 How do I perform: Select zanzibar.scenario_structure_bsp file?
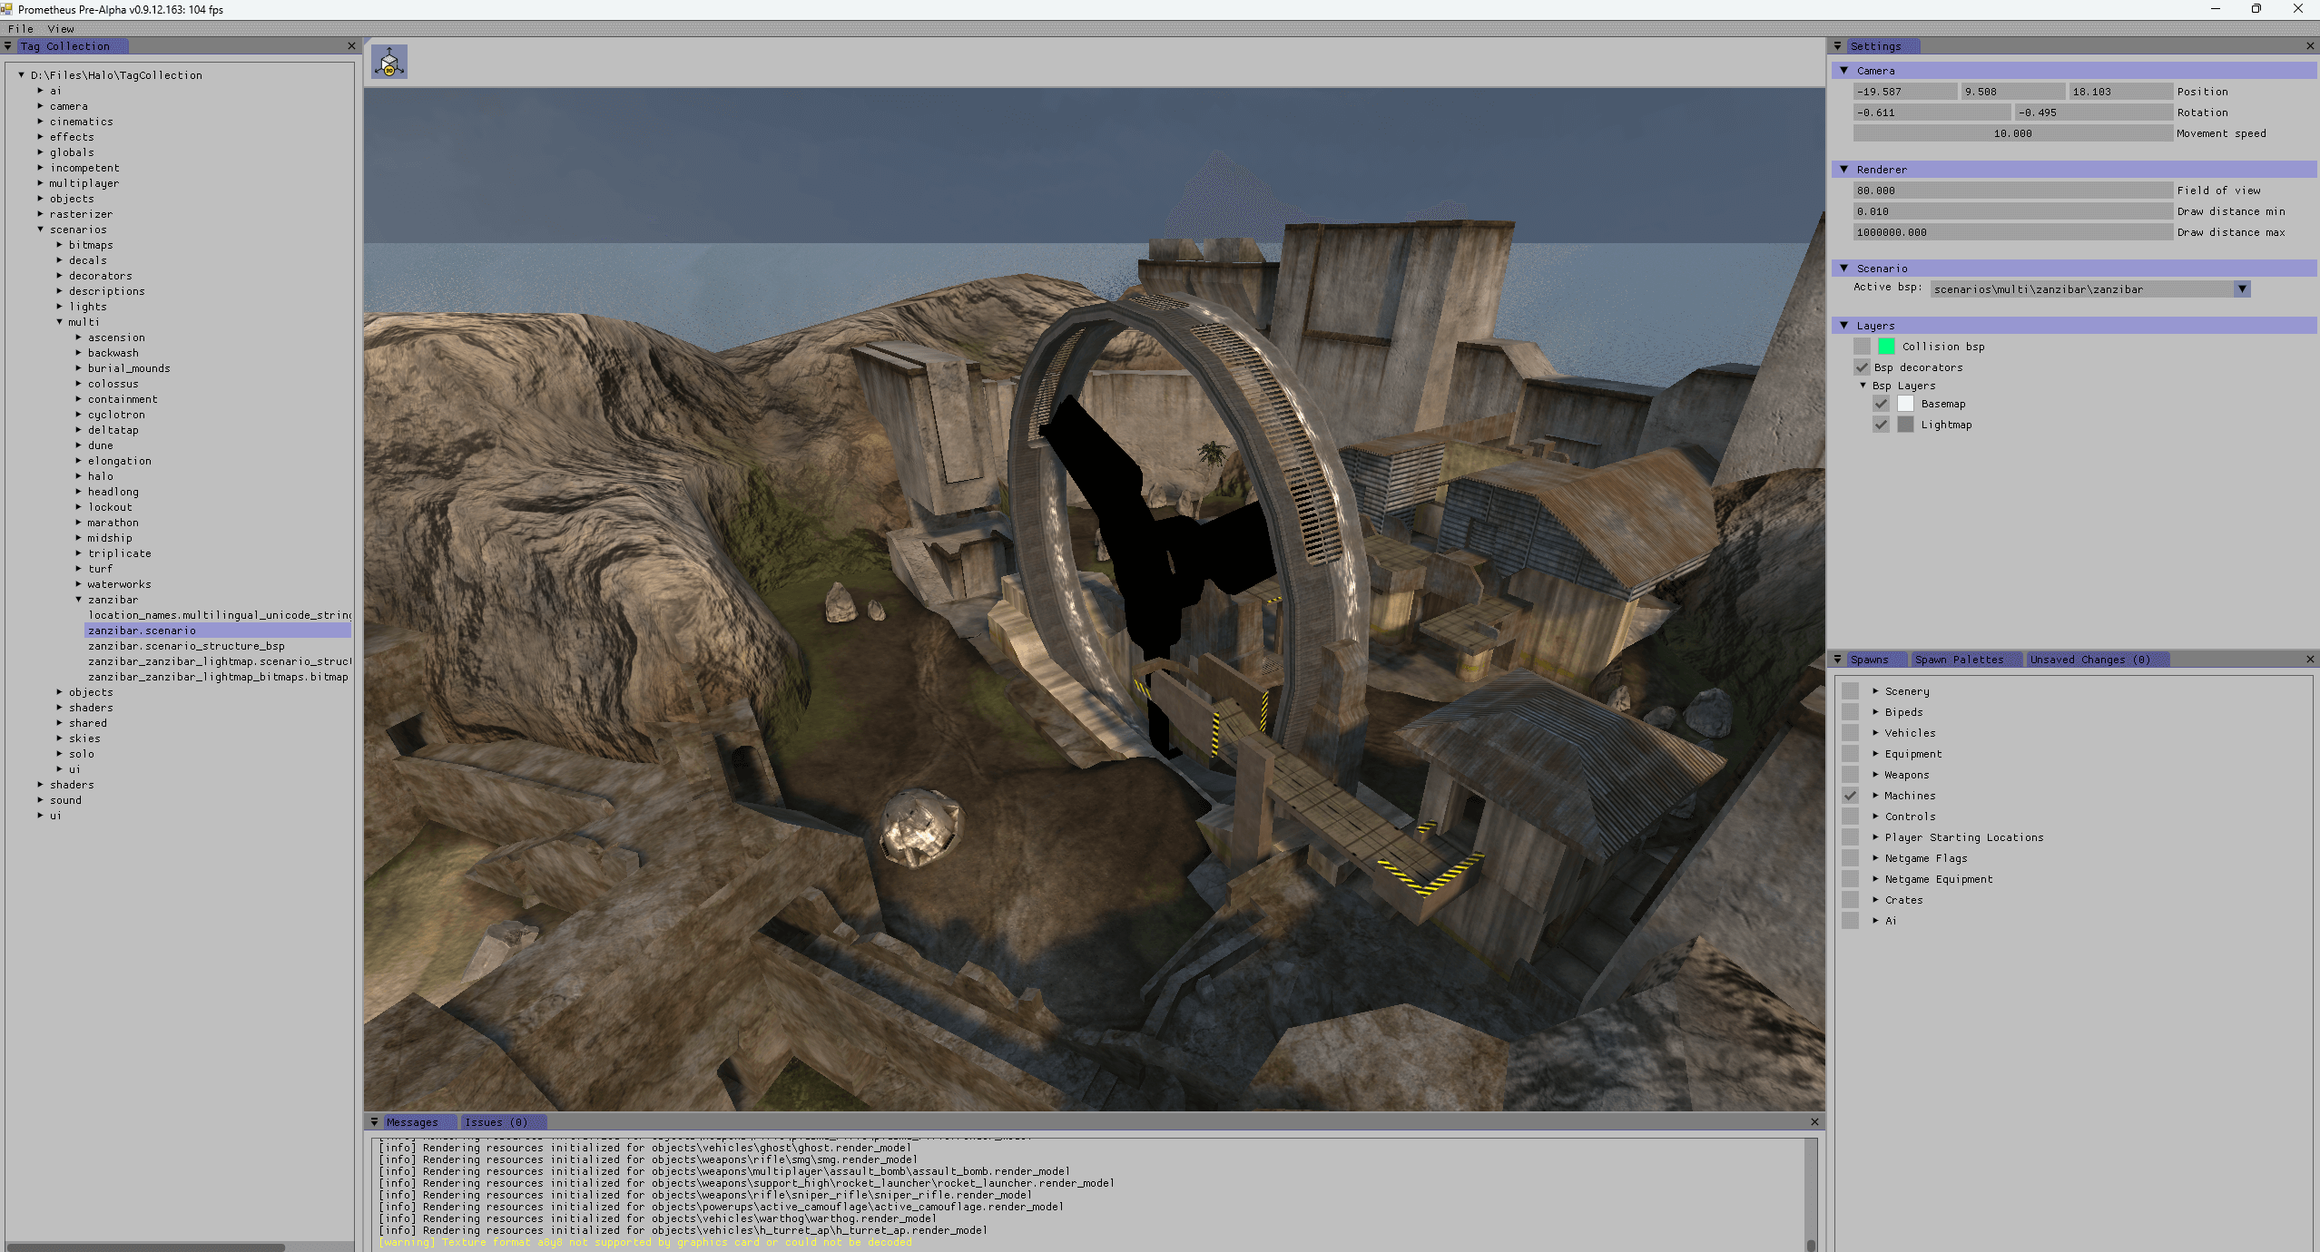click(186, 646)
